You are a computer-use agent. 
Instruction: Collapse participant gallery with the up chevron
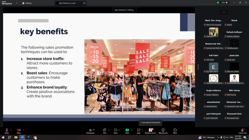[224, 12]
